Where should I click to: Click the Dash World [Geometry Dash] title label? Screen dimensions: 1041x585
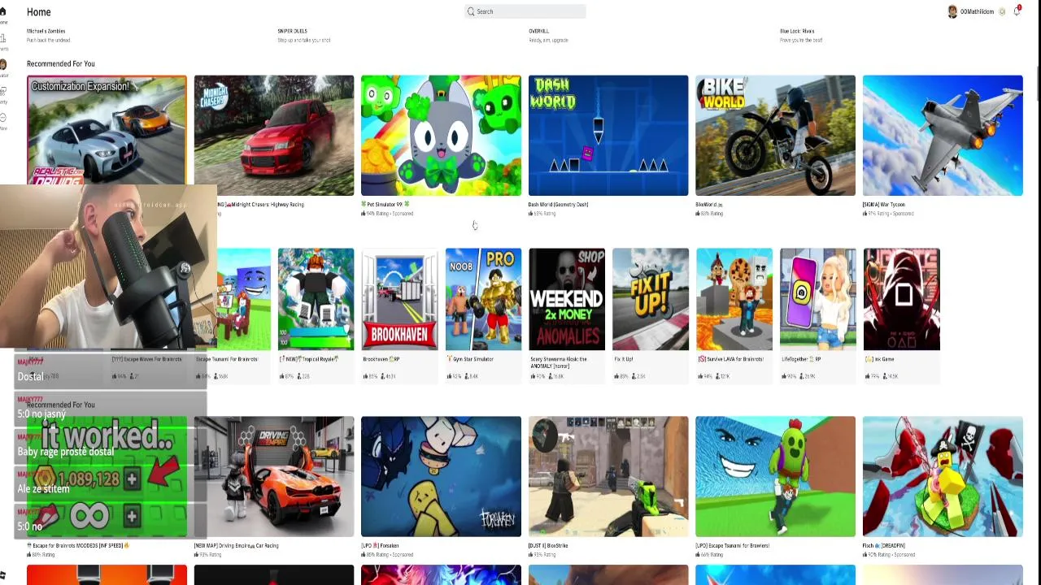(x=558, y=205)
